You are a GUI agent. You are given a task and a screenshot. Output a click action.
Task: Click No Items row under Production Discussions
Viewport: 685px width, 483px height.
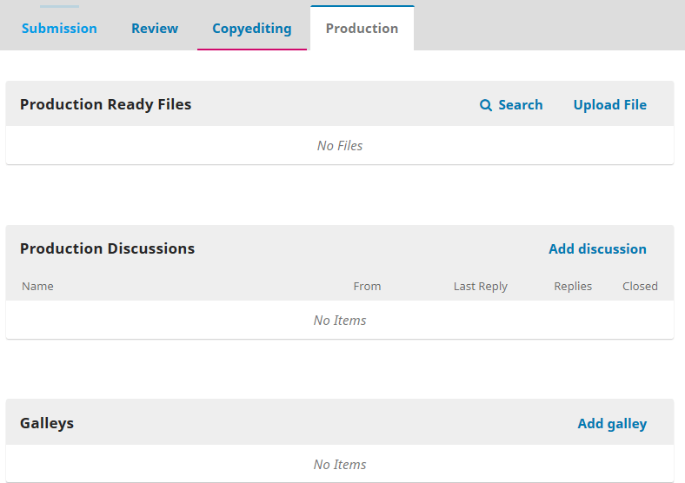[340, 321]
